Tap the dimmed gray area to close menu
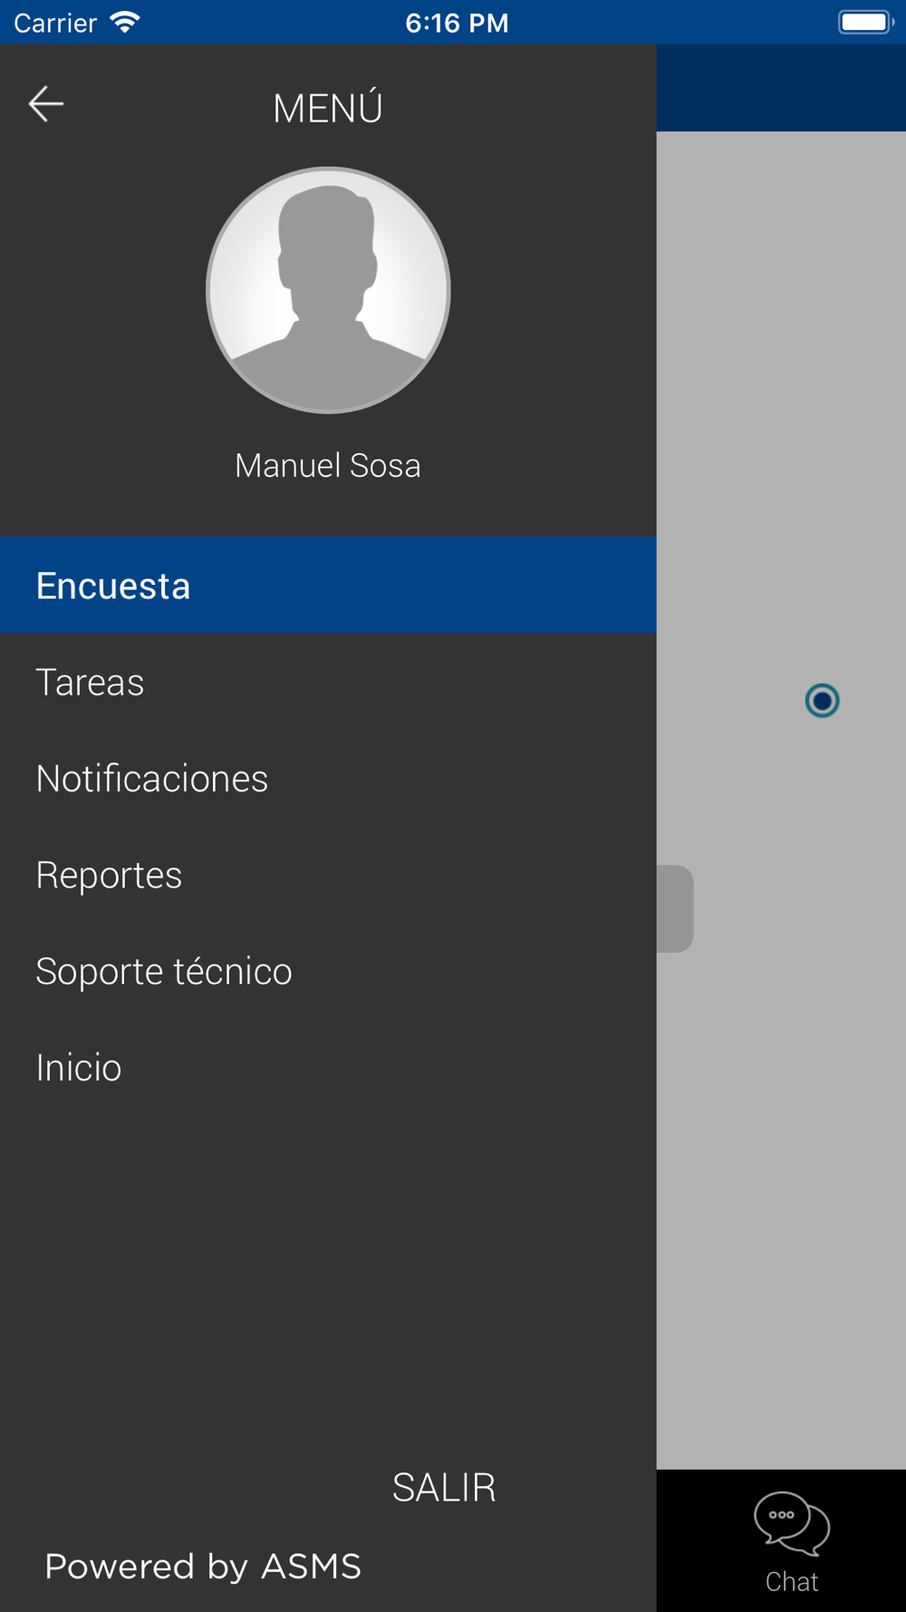This screenshot has height=1612, width=906. click(x=781, y=1179)
